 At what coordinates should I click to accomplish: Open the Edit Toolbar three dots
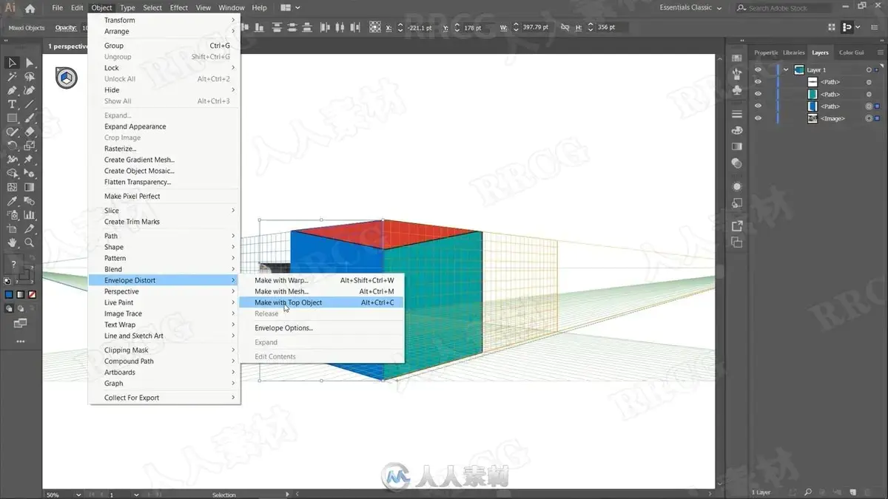[x=21, y=342]
